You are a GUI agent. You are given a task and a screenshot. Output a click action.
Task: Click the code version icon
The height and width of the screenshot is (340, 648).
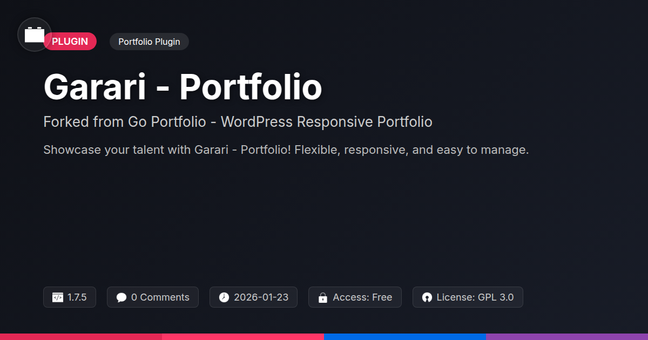point(58,297)
